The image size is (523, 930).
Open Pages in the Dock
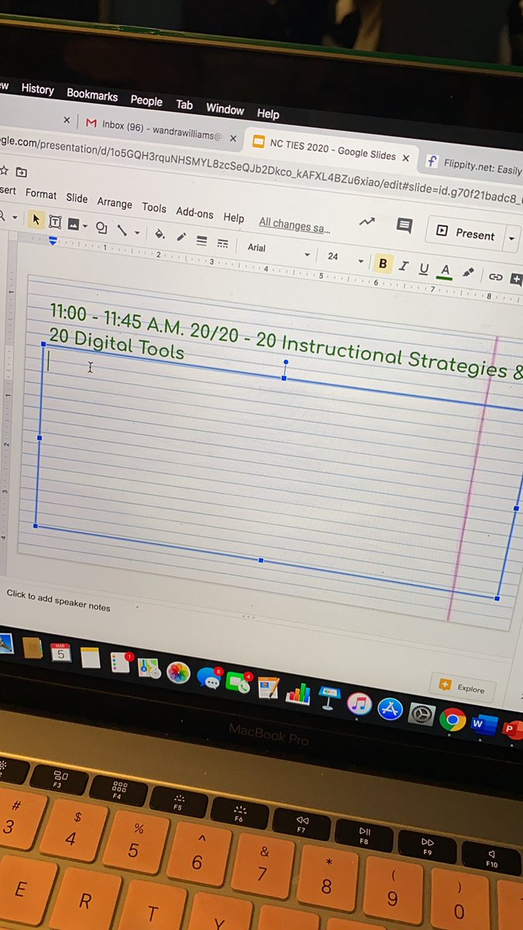268,687
